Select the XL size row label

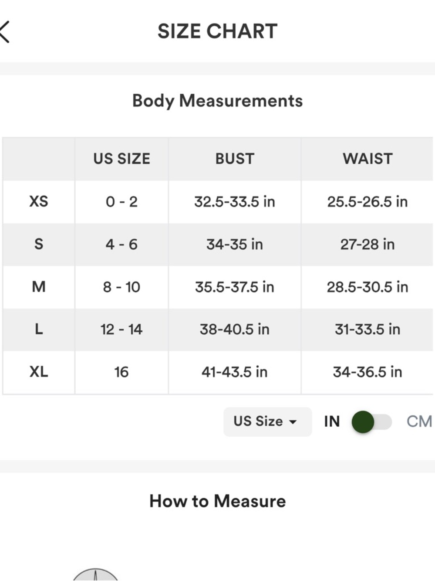pos(39,372)
